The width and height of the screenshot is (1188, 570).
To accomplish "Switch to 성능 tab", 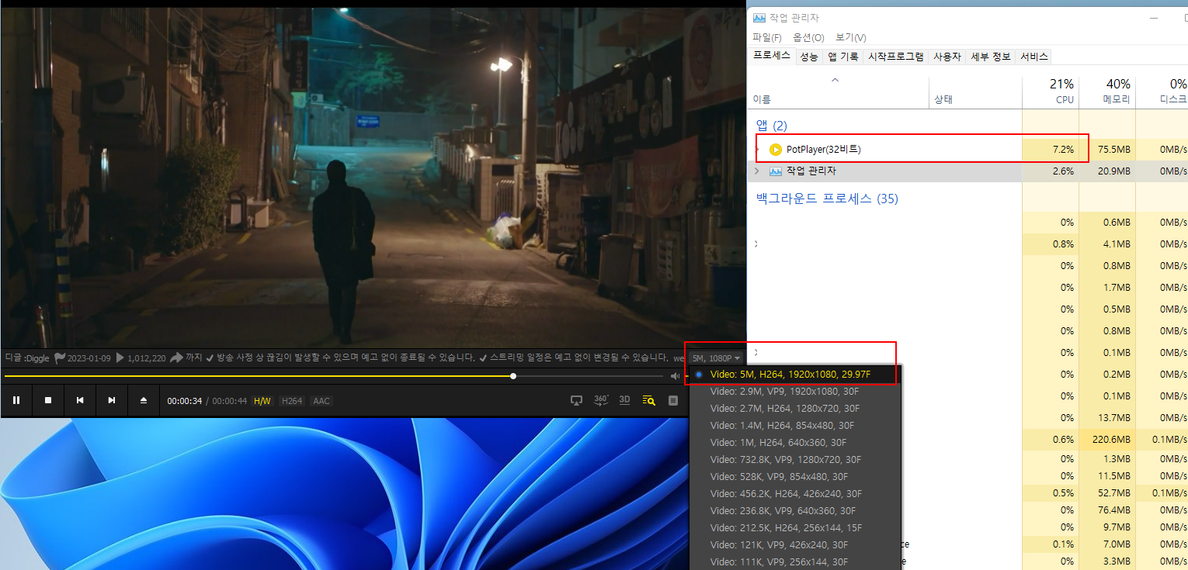I will pos(809,57).
